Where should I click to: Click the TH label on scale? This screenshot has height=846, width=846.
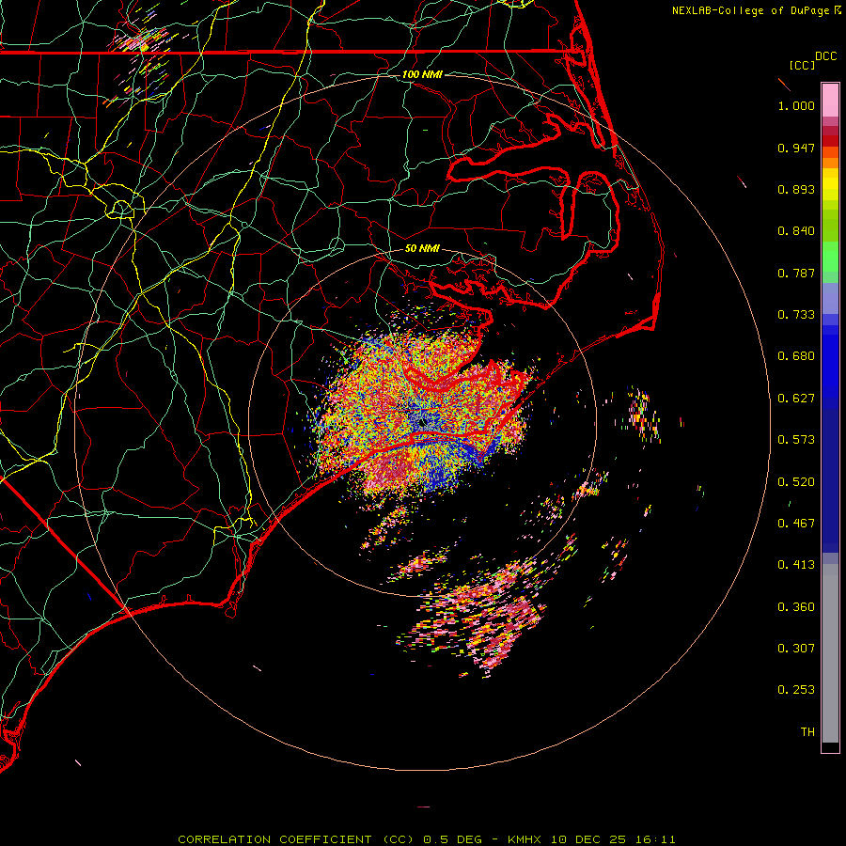807,732
